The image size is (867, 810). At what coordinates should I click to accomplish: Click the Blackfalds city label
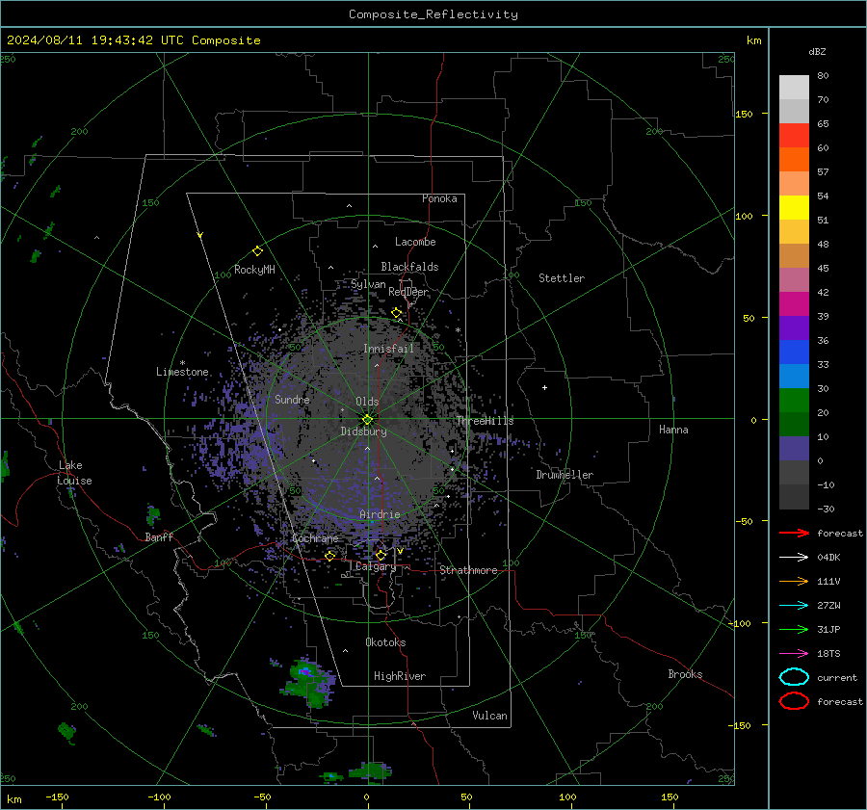(409, 267)
